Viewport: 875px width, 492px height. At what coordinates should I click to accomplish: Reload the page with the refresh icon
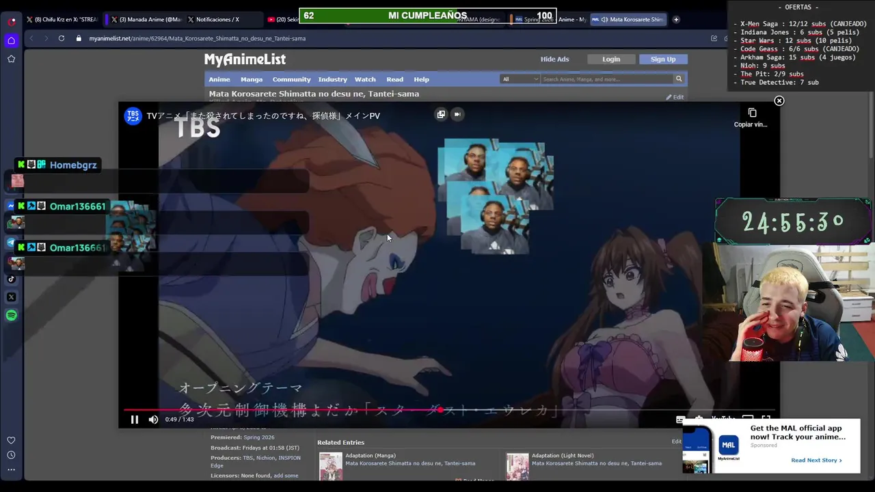62,38
